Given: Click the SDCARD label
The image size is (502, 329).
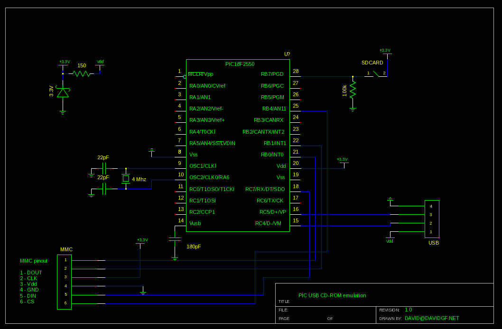Looking at the screenshot, I should pyautogui.click(x=372, y=63).
